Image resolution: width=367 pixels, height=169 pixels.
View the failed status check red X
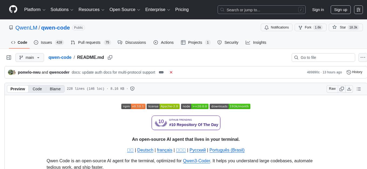(x=171, y=72)
